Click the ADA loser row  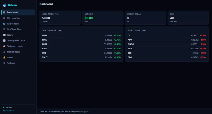click(167, 40)
